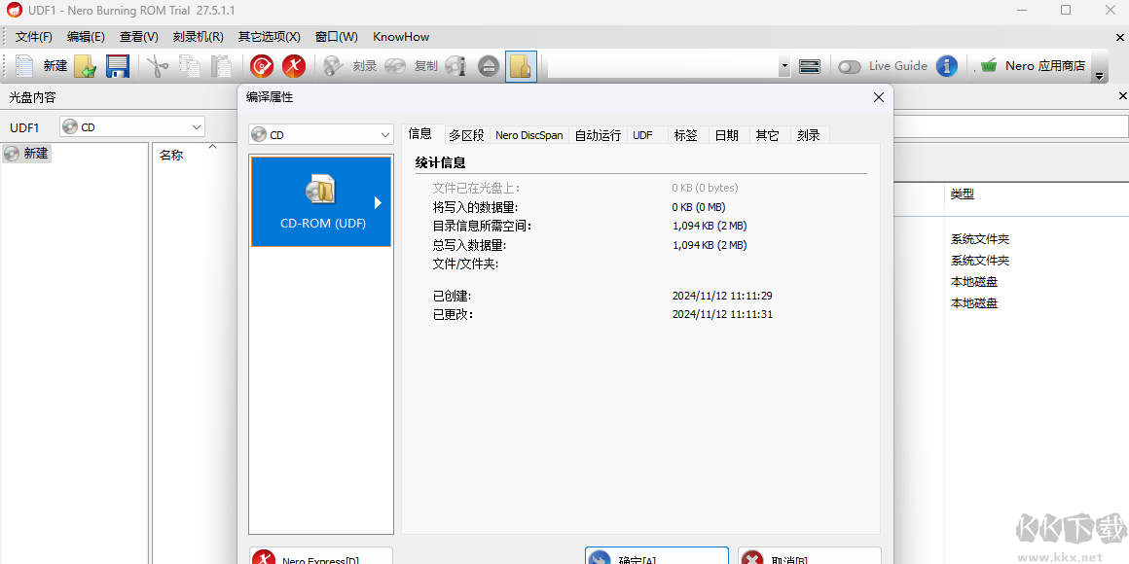The height and width of the screenshot is (564, 1129).
Task: Click the scissors cut icon
Action: click(157, 66)
